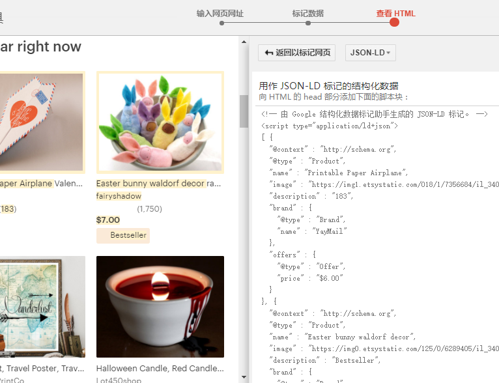Switch to the 标记数据 step
Viewport: 499px width, 383px height.
click(x=307, y=13)
